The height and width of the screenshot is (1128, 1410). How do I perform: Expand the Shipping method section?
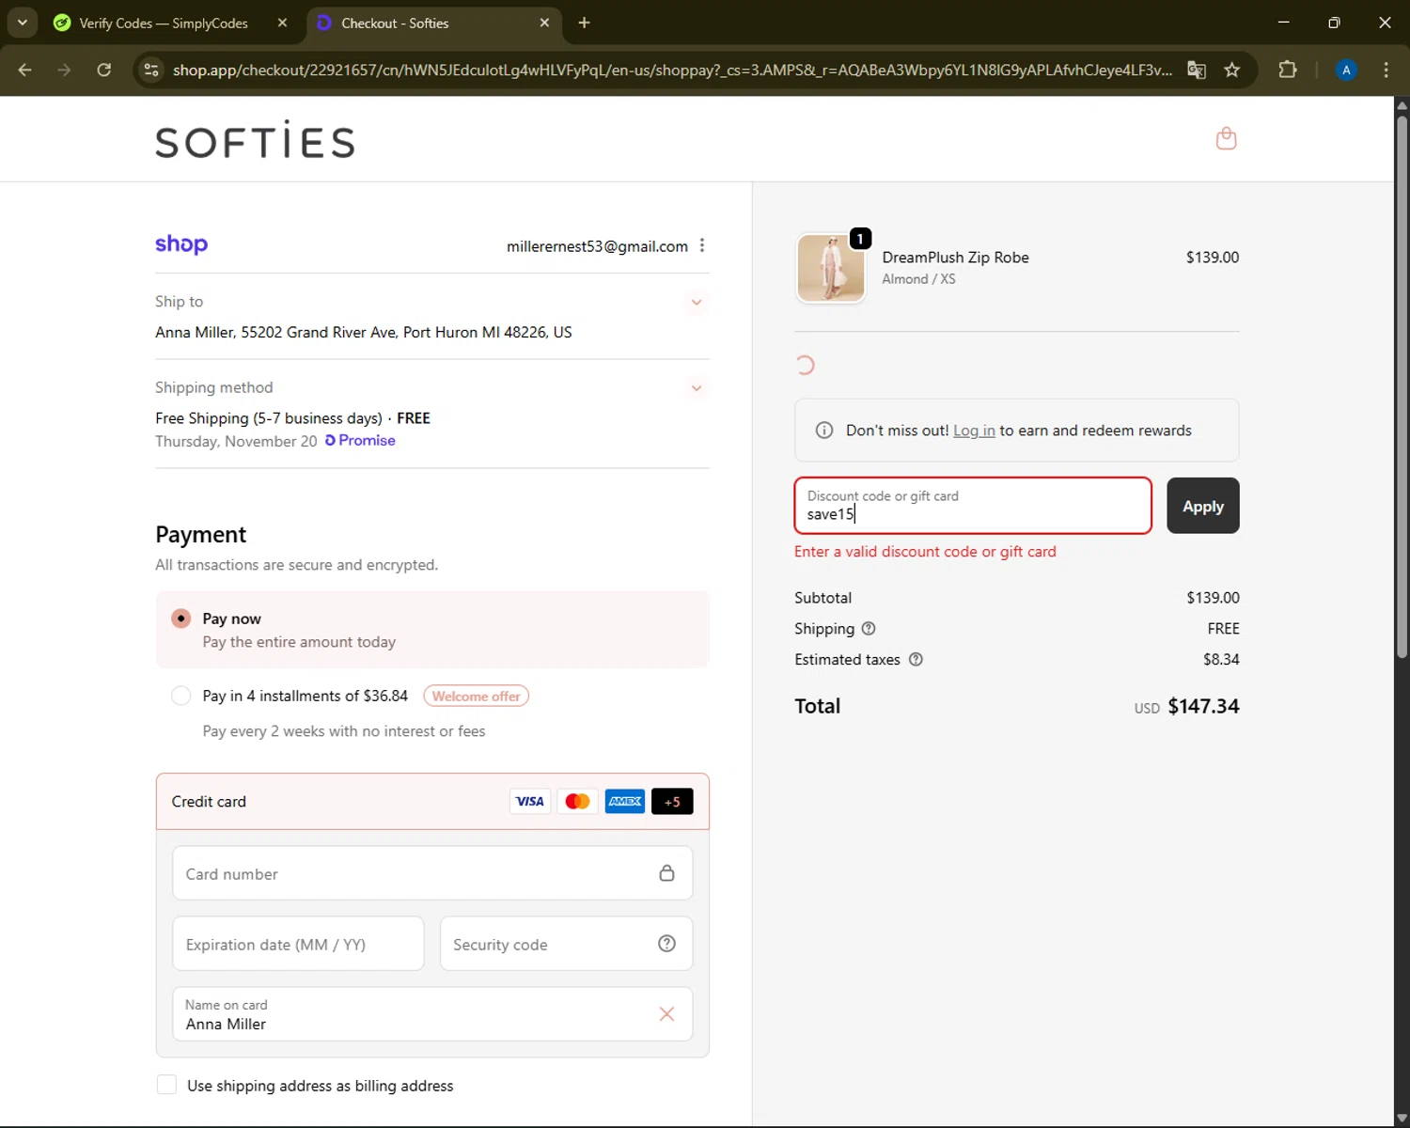(697, 388)
